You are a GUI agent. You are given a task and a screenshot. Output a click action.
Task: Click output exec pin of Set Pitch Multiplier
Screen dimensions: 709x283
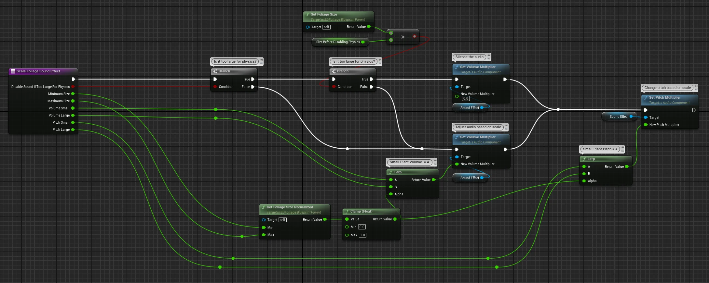pos(694,110)
